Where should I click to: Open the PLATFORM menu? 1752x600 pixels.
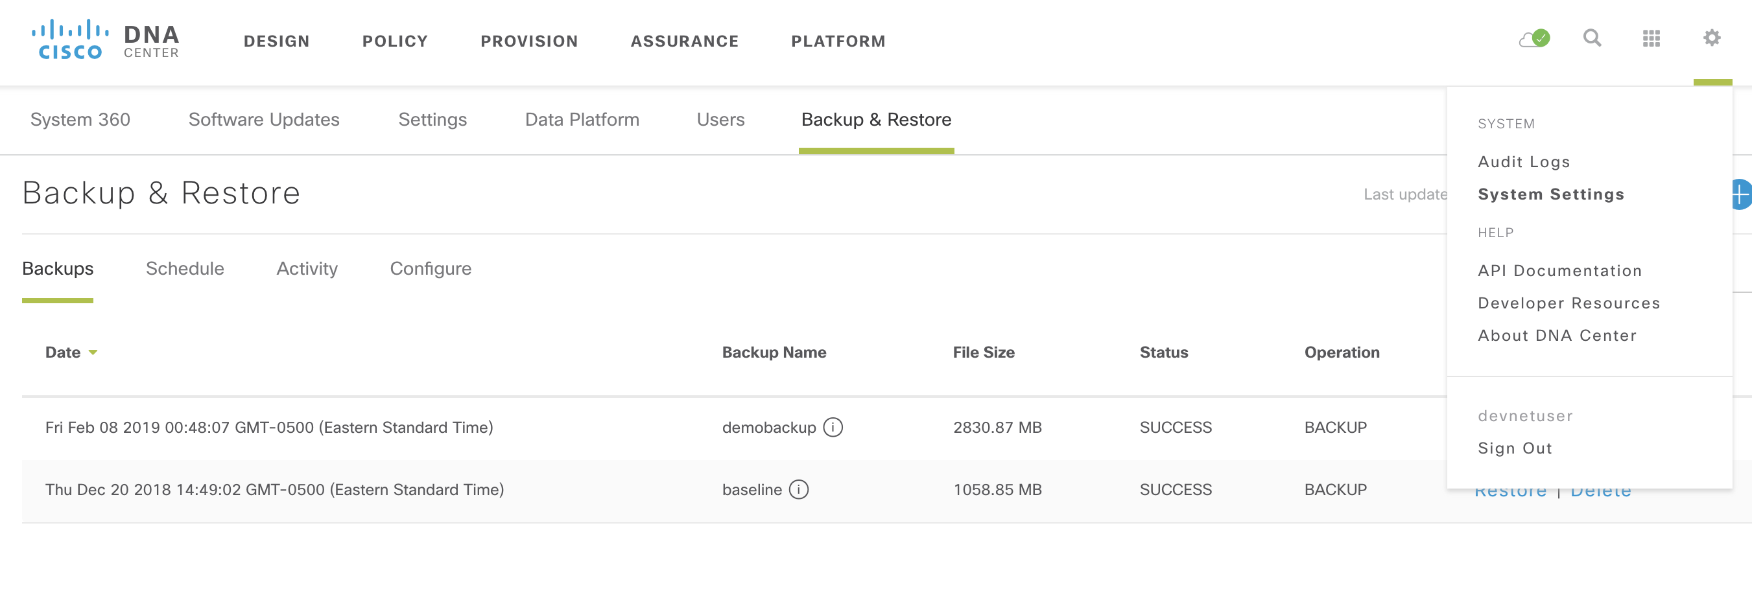(x=838, y=41)
